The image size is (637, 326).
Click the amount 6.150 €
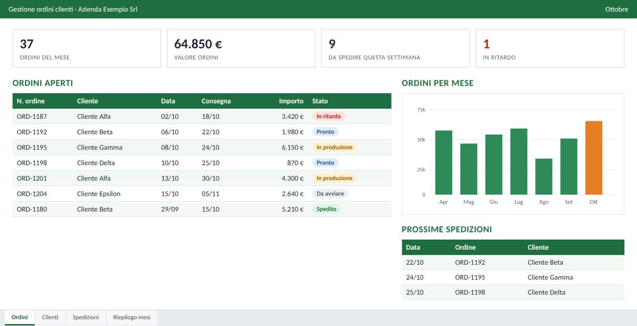click(292, 148)
